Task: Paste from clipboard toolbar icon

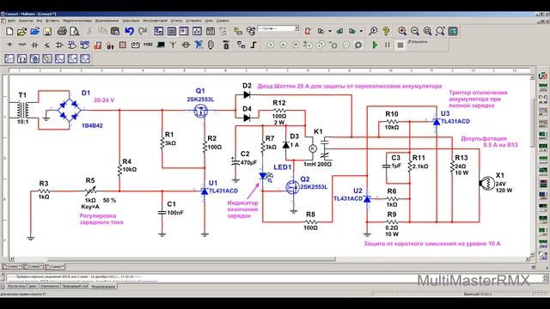Action: pos(114,31)
